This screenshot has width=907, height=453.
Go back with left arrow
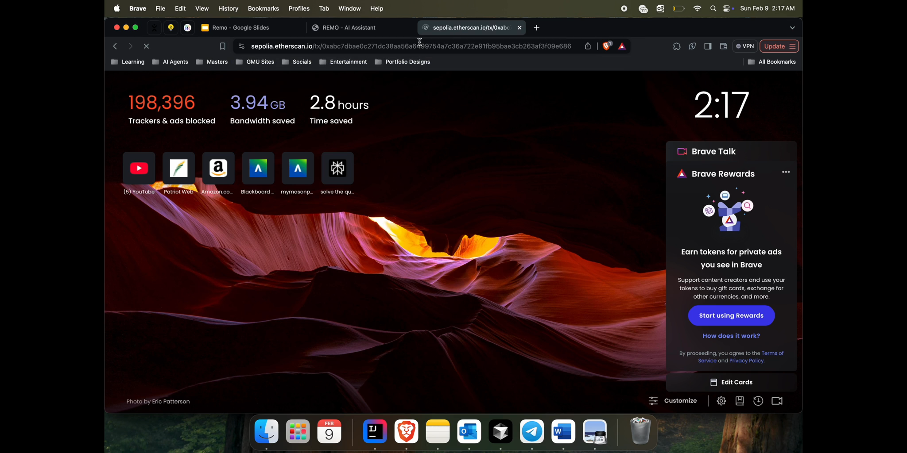tap(115, 46)
